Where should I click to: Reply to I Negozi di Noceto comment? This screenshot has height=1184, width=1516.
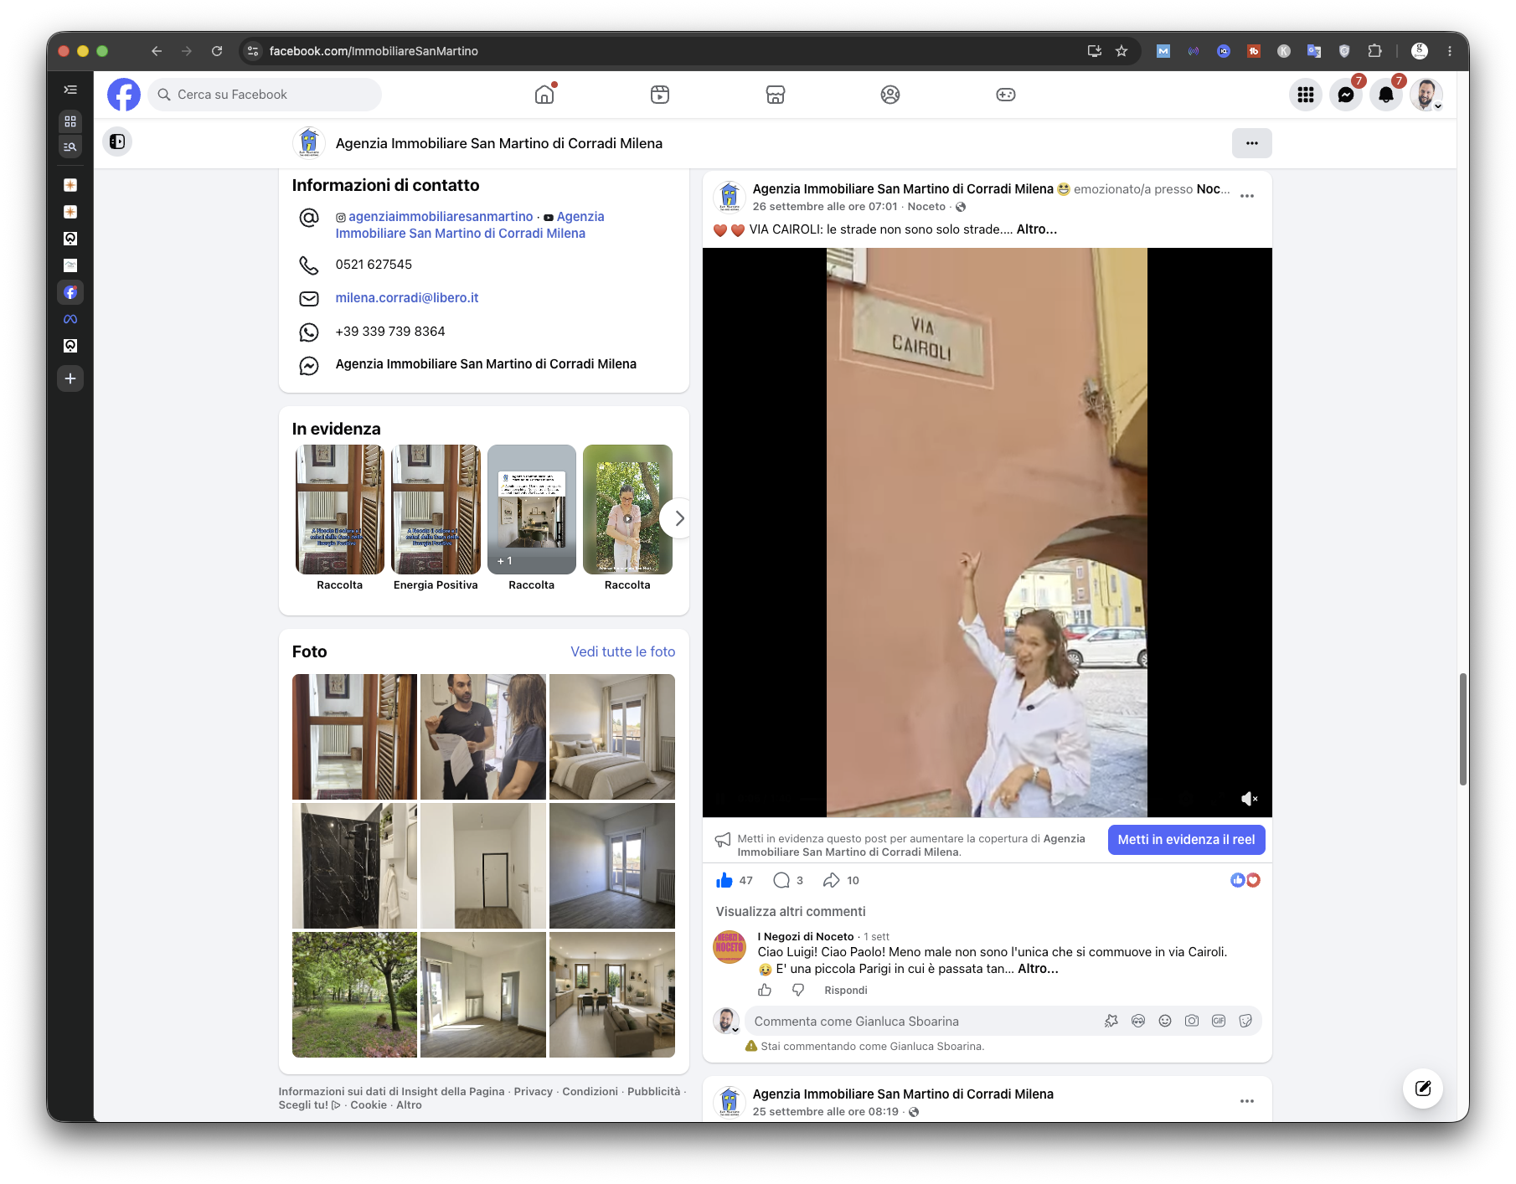pos(846,991)
